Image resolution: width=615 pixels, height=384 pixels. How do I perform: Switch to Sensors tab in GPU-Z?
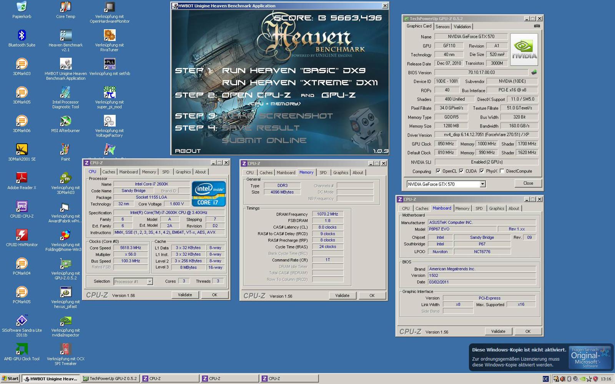click(442, 26)
